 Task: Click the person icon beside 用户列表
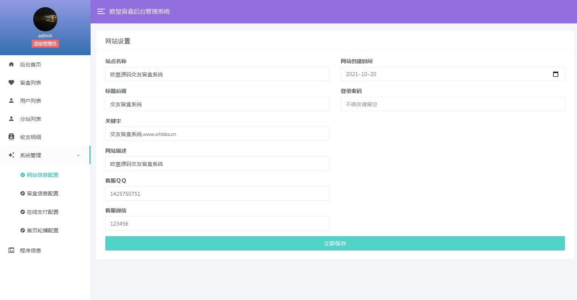[11, 101]
